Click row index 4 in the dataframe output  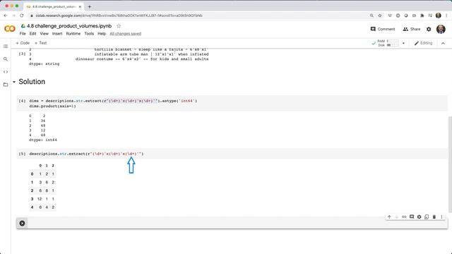pyautogui.click(x=32, y=207)
